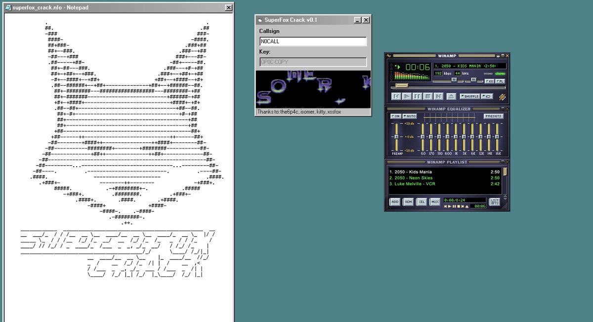Select playlist track 2050 - Neon Skies
The image size is (593, 322).
point(445,178)
